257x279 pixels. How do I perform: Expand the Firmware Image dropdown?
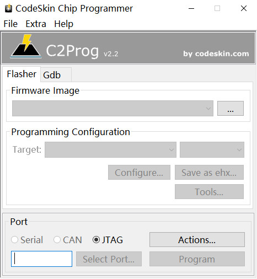pos(113,108)
